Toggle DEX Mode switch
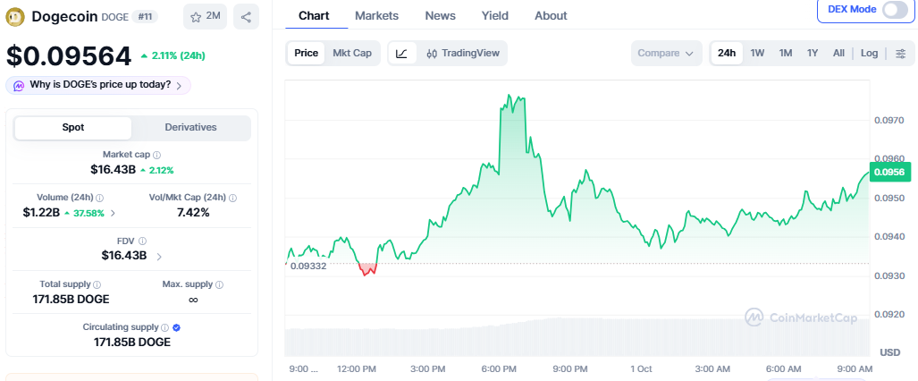The width and height of the screenshot is (918, 381). 895,9
